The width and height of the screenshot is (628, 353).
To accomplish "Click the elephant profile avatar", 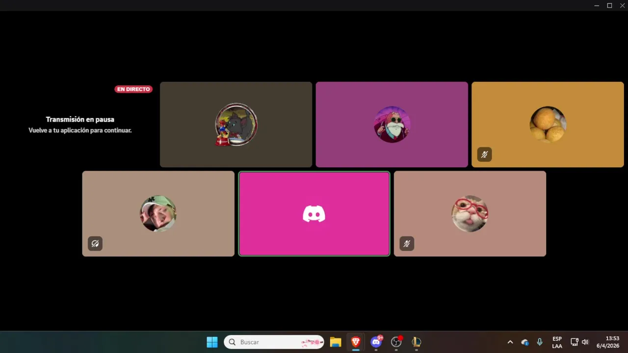I will 236,125.
